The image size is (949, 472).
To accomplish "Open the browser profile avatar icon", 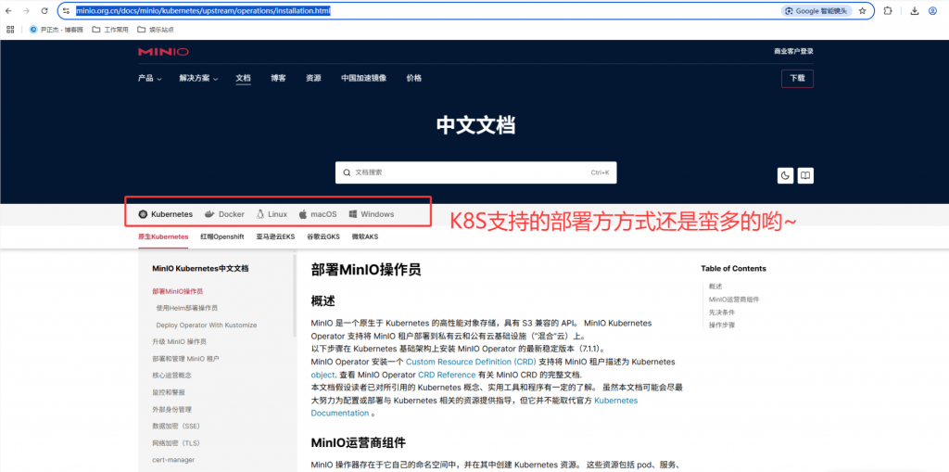I will [x=932, y=11].
